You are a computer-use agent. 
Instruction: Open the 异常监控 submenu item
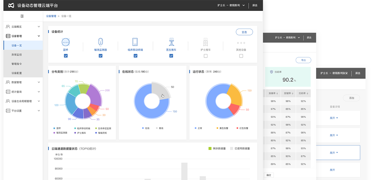[x=23, y=55]
